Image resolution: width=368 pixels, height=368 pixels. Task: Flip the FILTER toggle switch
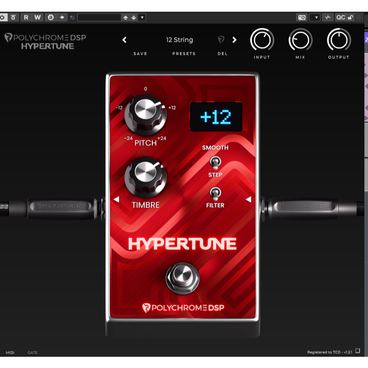click(215, 194)
